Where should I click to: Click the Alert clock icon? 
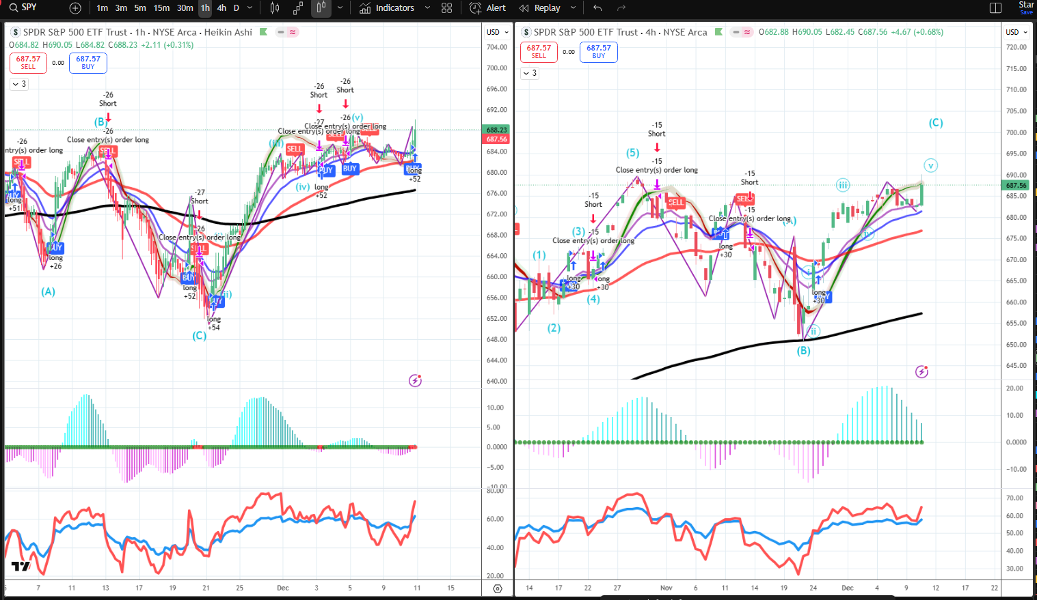476,8
